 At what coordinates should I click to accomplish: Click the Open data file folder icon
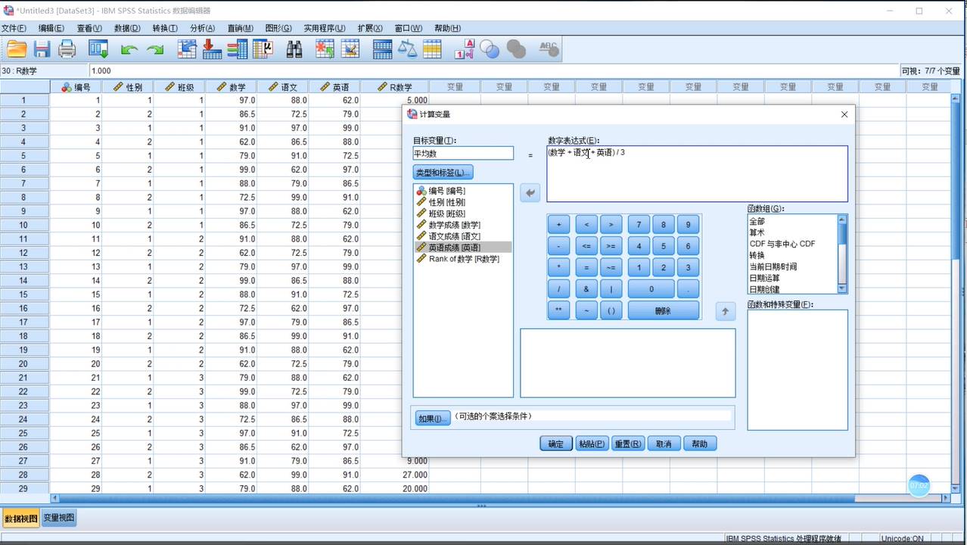(17, 49)
